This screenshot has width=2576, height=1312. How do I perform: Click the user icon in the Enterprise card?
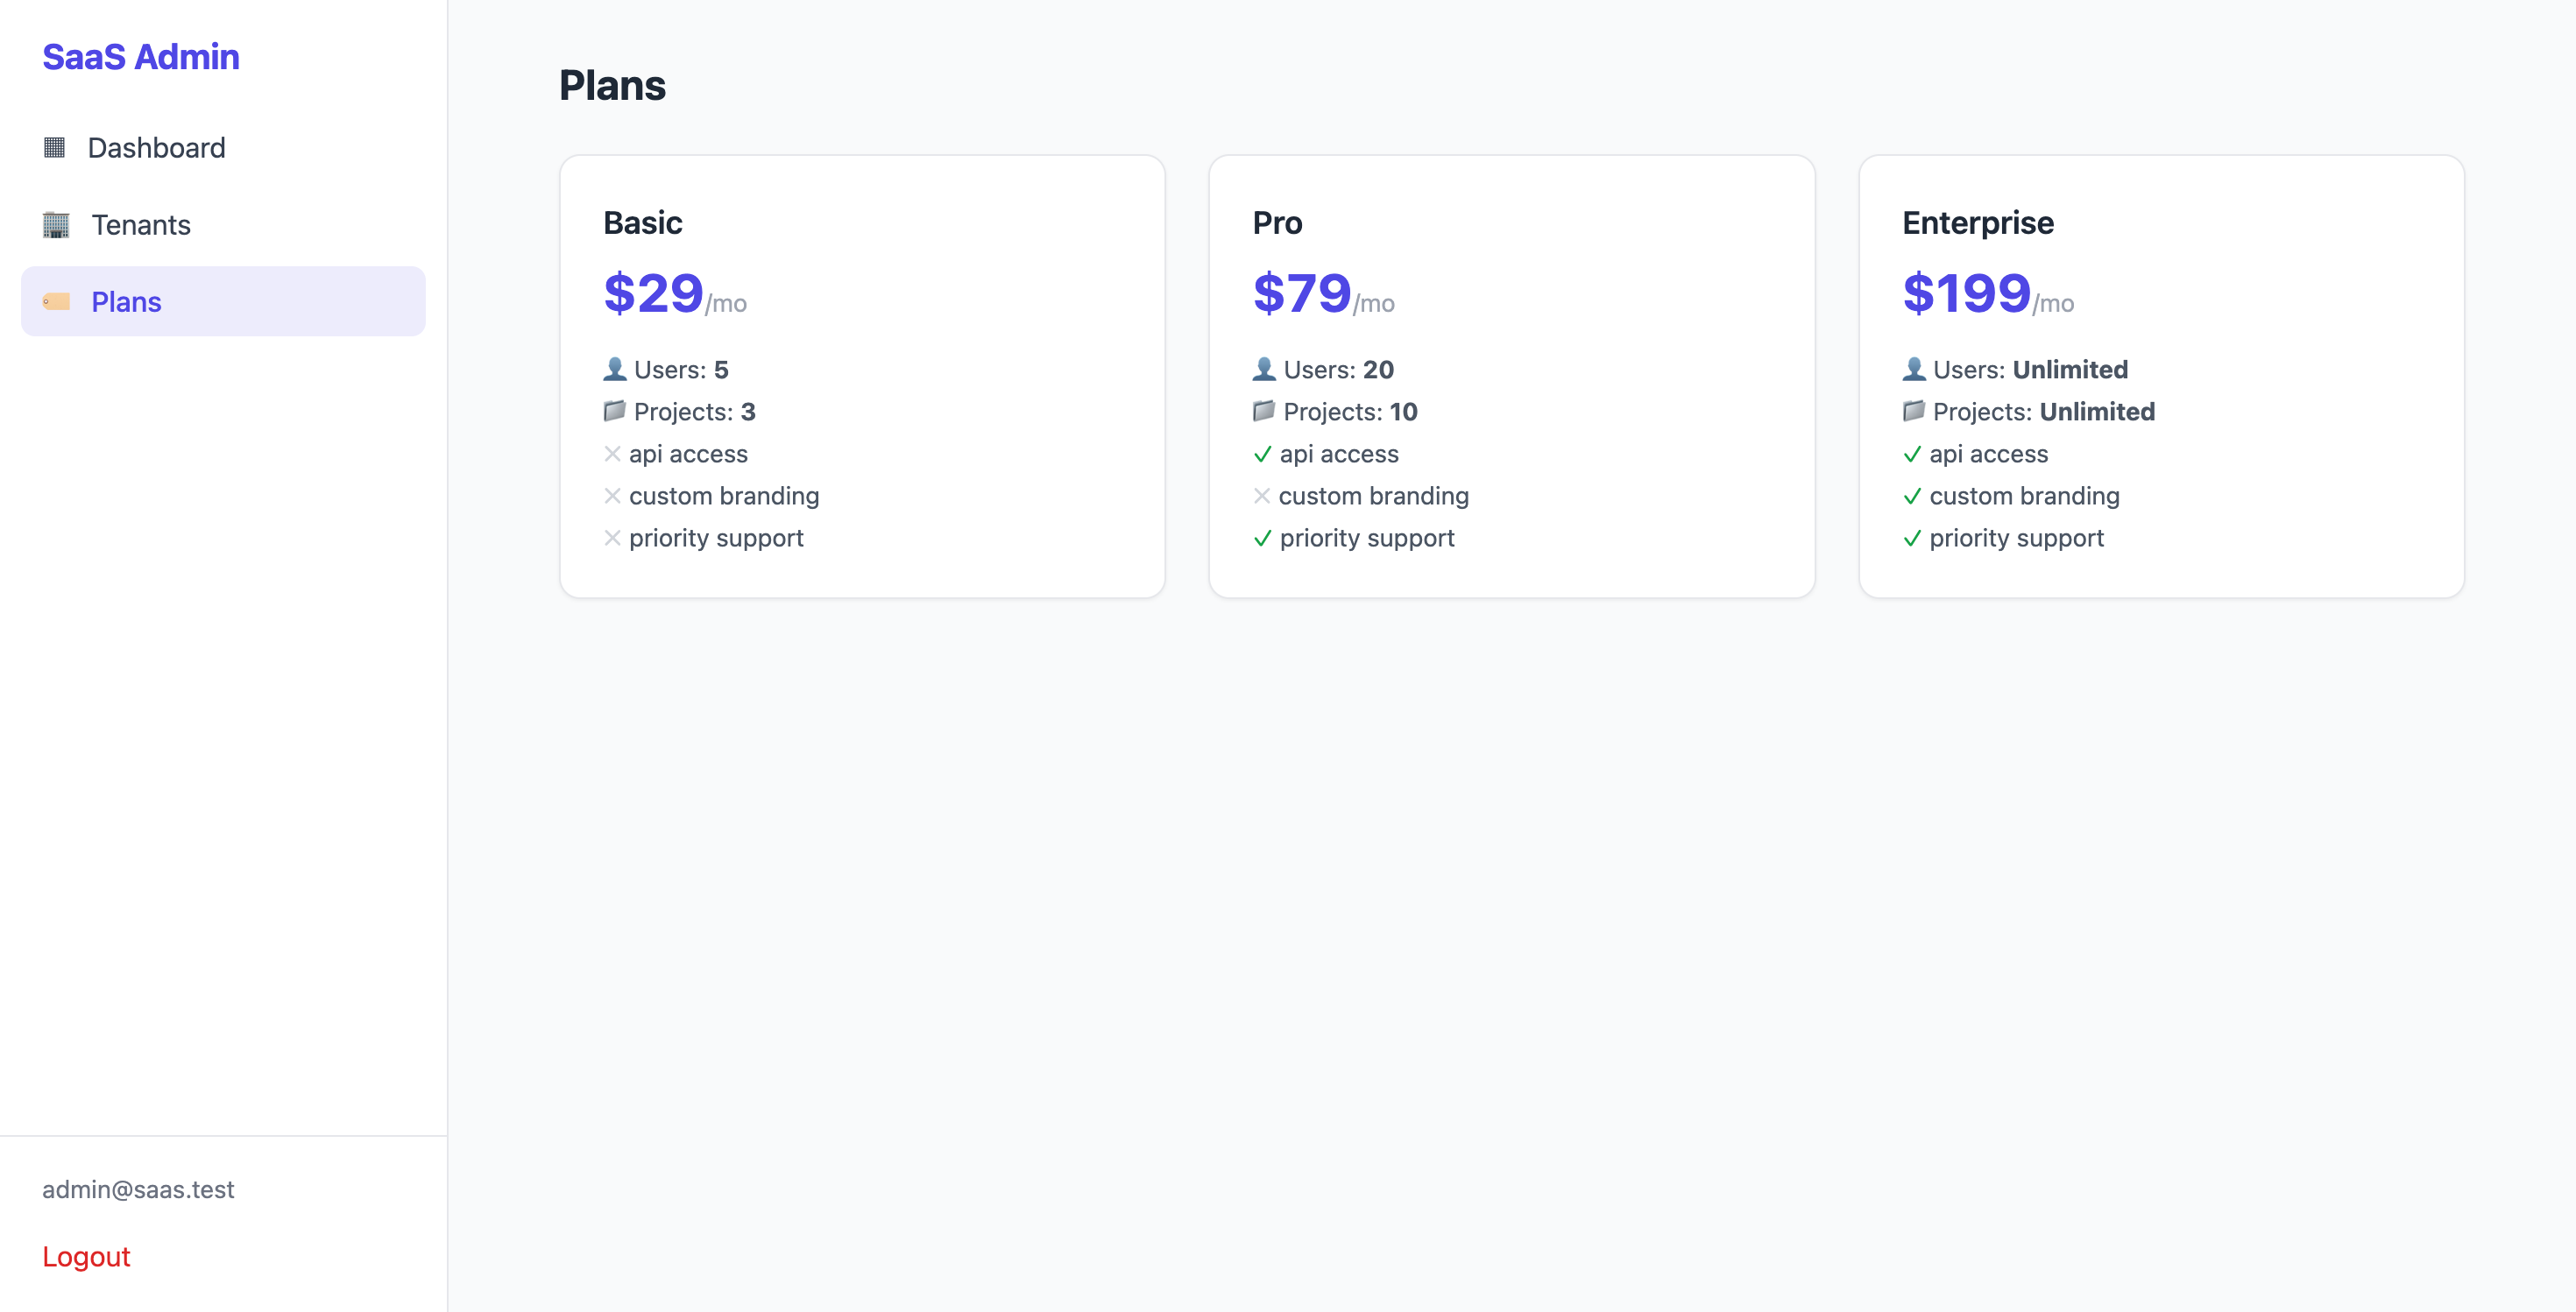[x=1914, y=370]
